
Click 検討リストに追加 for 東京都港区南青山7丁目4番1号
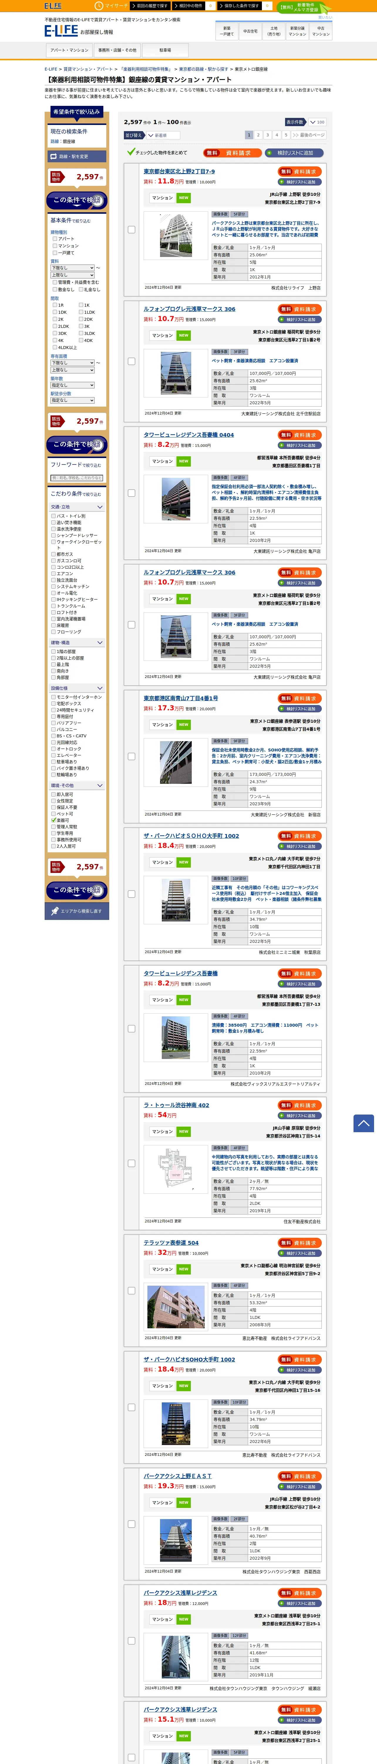[300, 709]
